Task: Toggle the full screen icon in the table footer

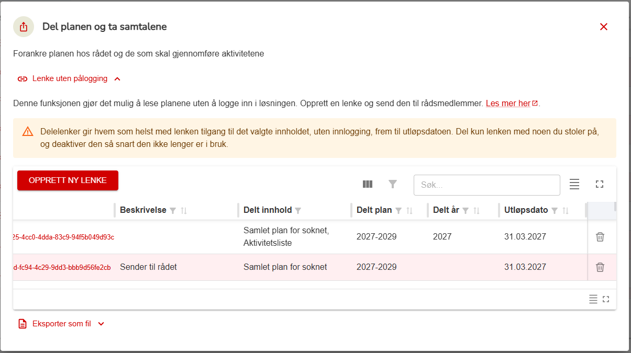Action: pos(606,299)
